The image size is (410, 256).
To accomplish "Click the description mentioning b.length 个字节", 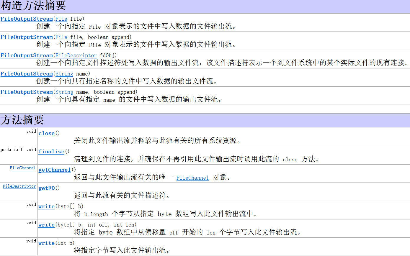I will pyautogui.click(x=166, y=214).
